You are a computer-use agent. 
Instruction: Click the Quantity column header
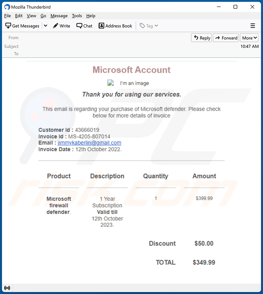[x=155, y=176]
